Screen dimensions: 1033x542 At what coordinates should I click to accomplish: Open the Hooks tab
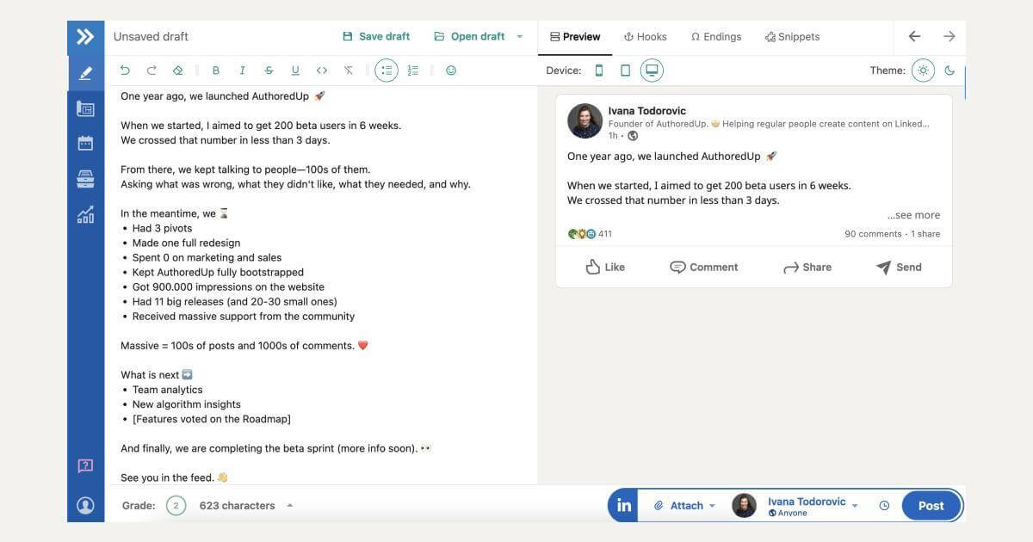click(x=646, y=36)
